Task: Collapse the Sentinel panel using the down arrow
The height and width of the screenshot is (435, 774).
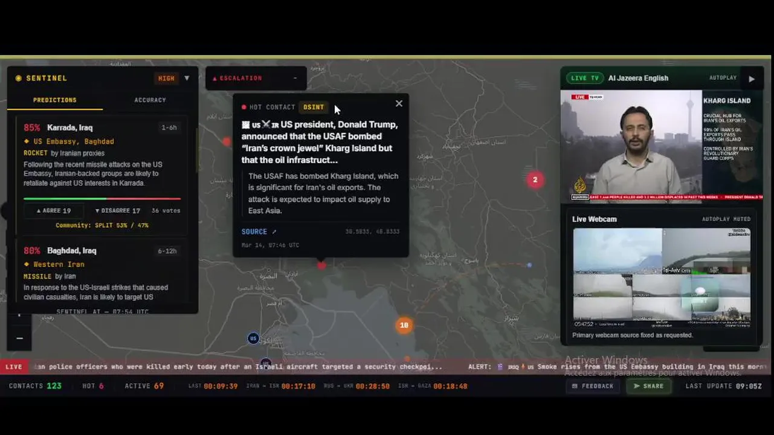Action: [x=187, y=78]
